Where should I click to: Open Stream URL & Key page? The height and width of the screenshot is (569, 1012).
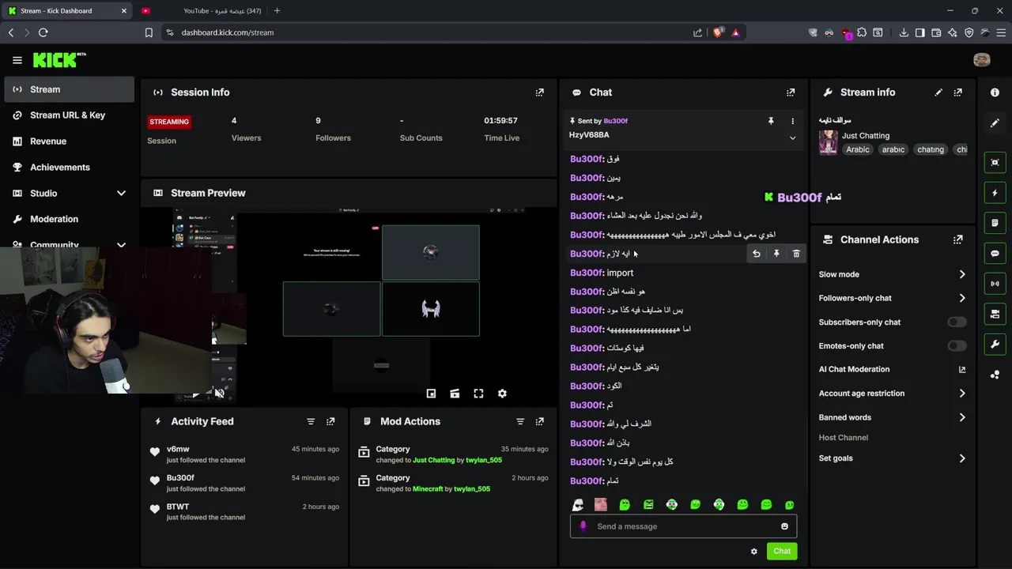(69, 115)
